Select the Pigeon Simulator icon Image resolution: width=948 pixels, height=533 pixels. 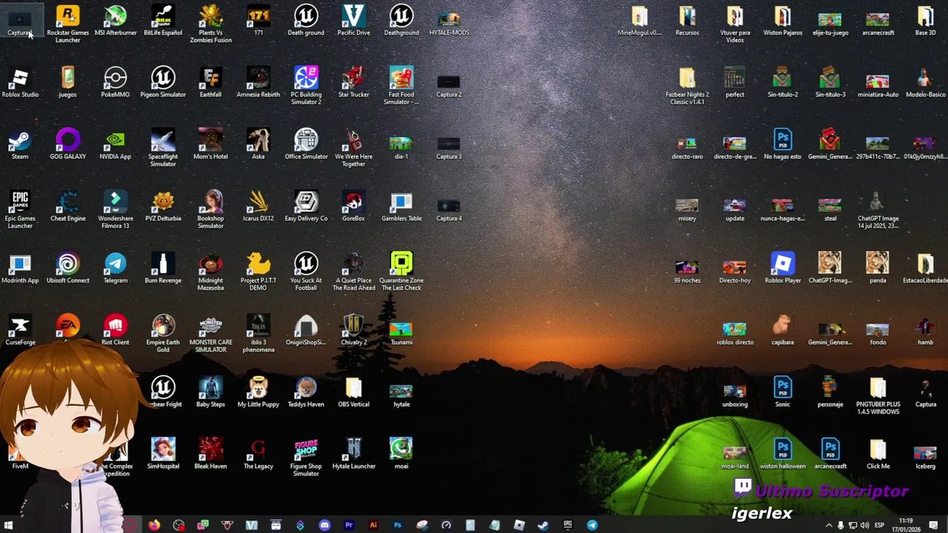163,82
